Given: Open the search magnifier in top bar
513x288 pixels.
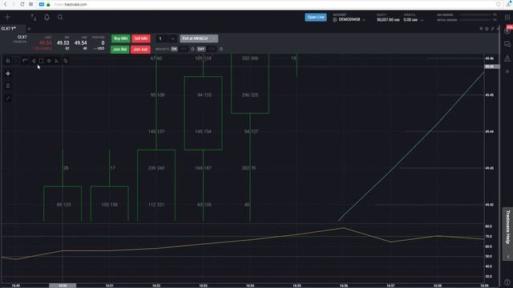Looking at the screenshot, I should tap(60, 18).
